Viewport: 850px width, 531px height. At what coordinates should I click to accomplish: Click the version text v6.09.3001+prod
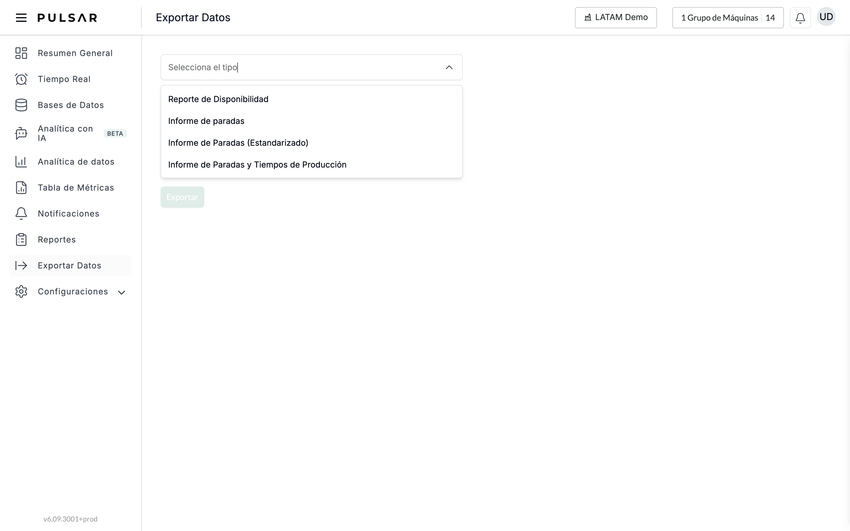70,519
